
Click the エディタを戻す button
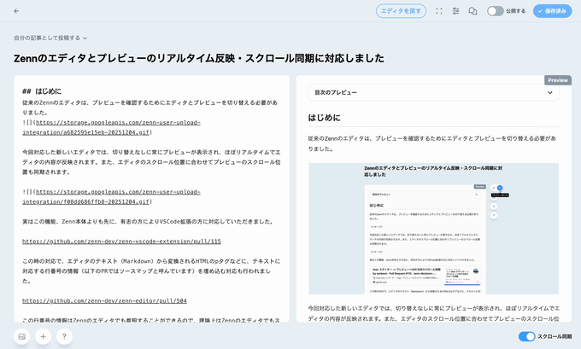pos(401,11)
